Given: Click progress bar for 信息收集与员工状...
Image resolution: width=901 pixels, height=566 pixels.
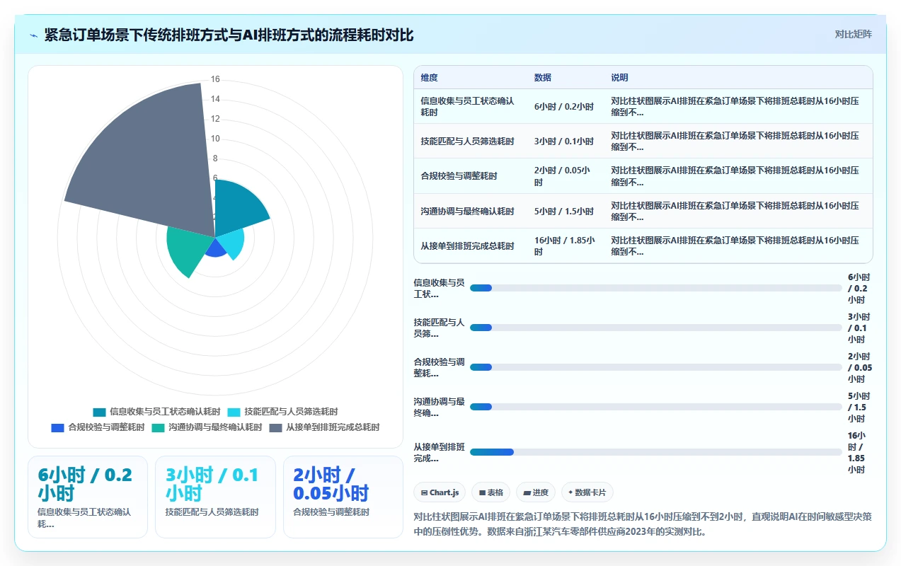Looking at the screenshot, I should tap(656, 288).
